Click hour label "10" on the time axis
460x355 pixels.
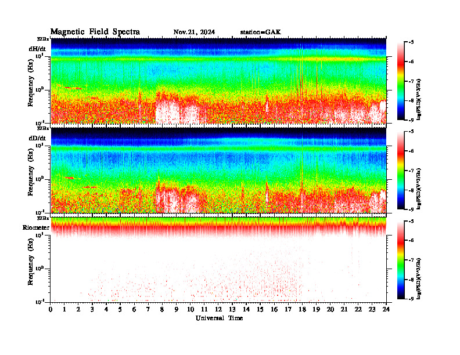191,310
